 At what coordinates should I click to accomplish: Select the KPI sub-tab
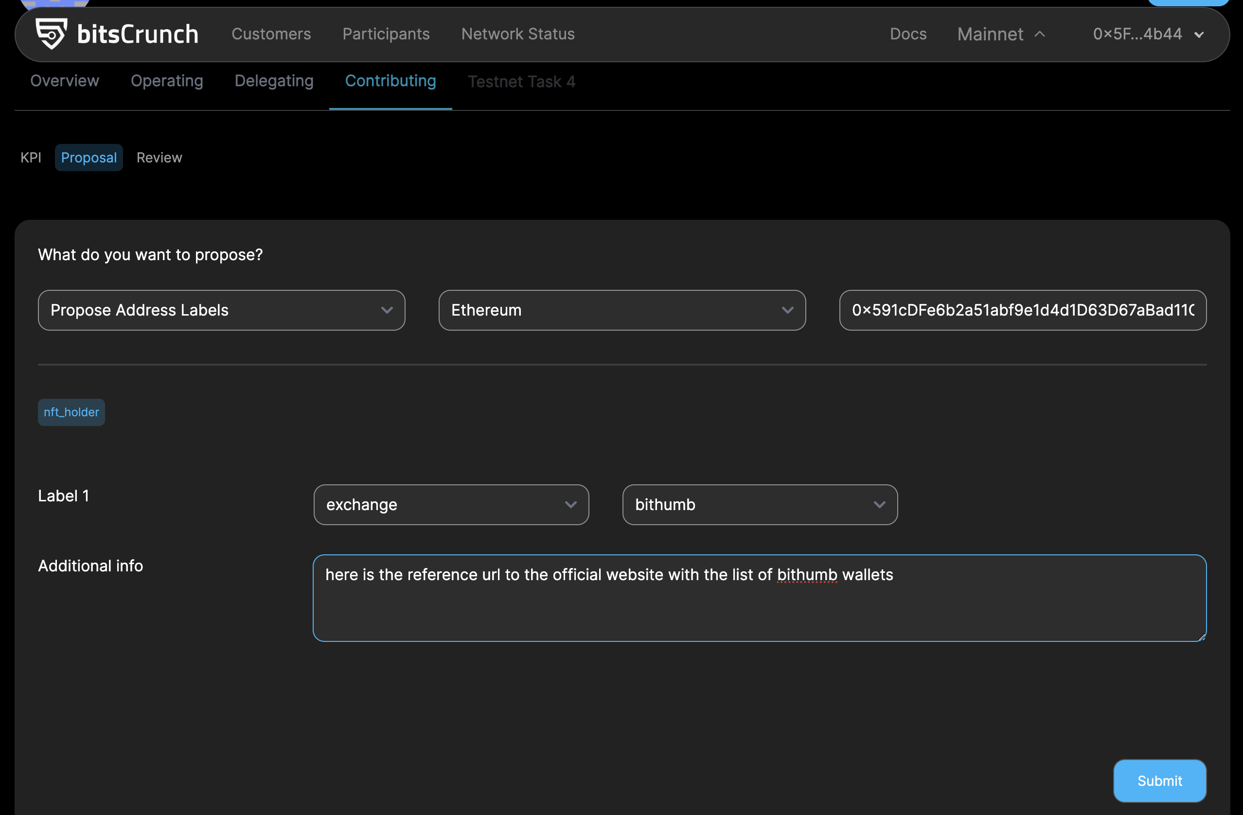click(31, 158)
